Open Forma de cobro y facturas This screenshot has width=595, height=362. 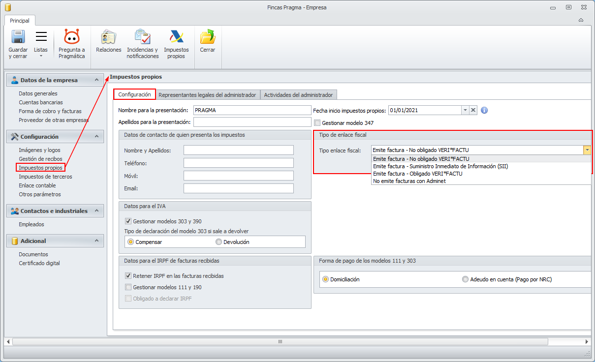point(50,111)
